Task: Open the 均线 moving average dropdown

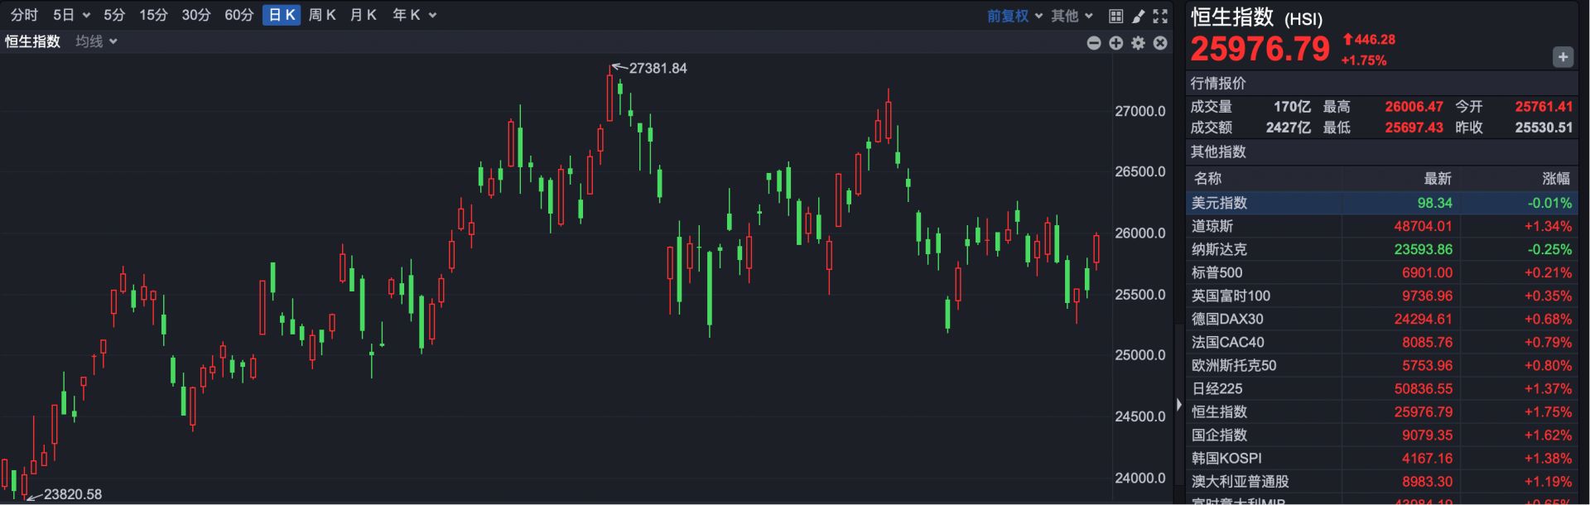Action: point(96,41)
